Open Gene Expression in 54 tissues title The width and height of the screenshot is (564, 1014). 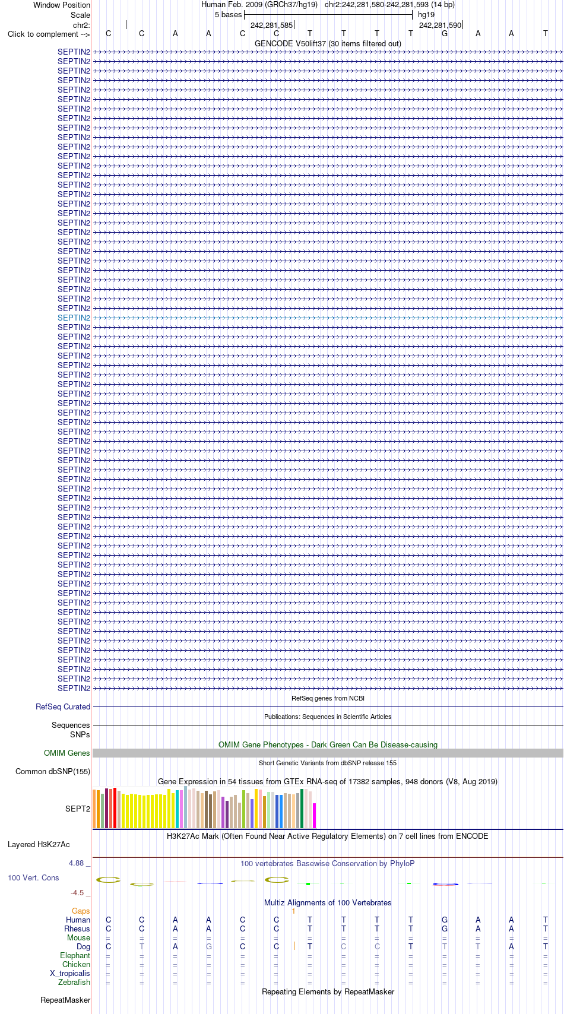coord(328,781)
